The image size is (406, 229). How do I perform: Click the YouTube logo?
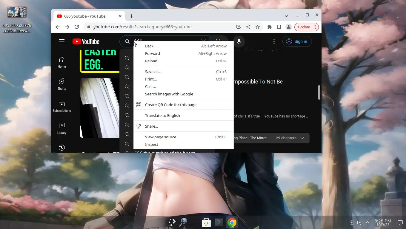(86, 41)
